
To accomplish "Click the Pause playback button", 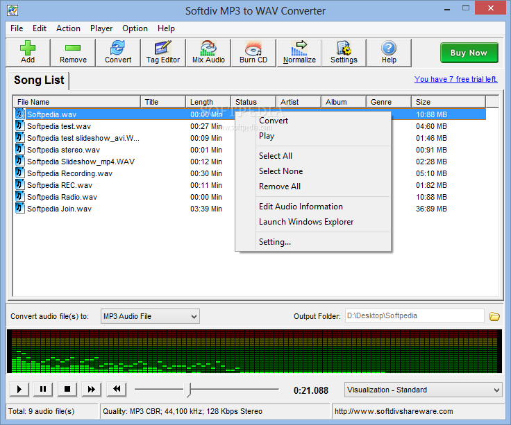I will point(43,389).
